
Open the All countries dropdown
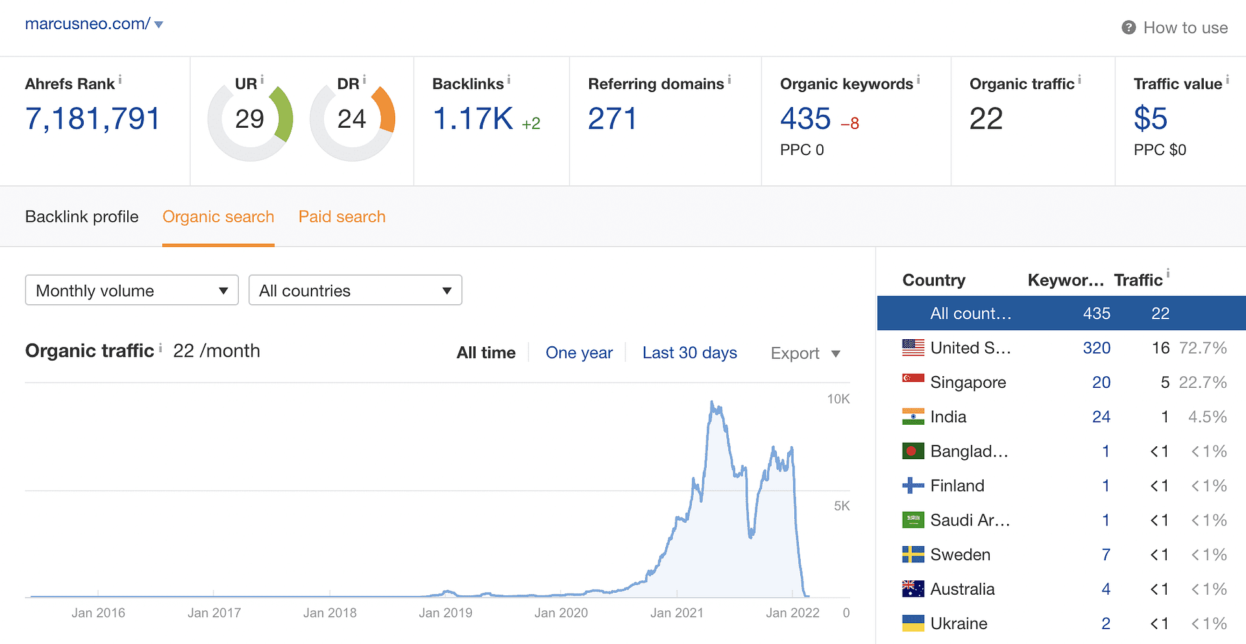click(355, 291)
